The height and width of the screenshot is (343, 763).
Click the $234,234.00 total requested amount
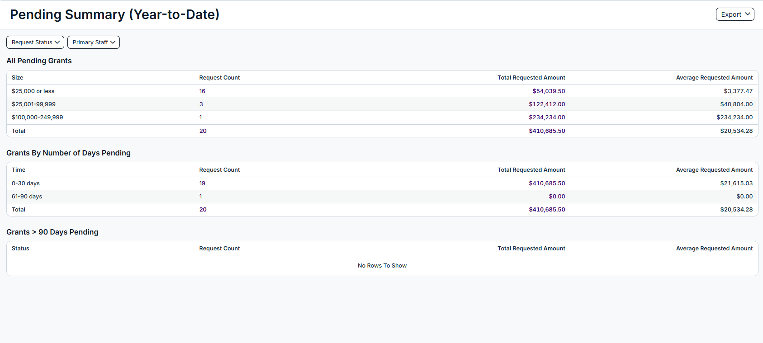[x=547, y=117]
